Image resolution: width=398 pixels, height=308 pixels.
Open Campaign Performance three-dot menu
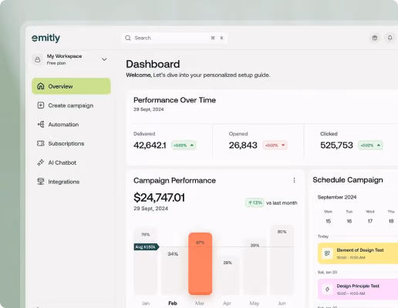tap(294, 180)
